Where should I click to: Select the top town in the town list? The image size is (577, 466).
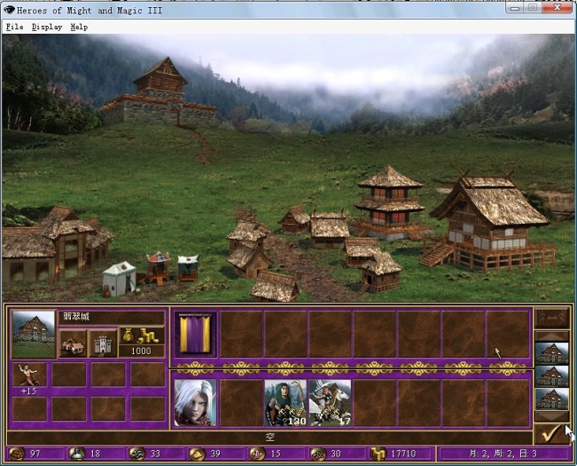[x=551, y=353]
